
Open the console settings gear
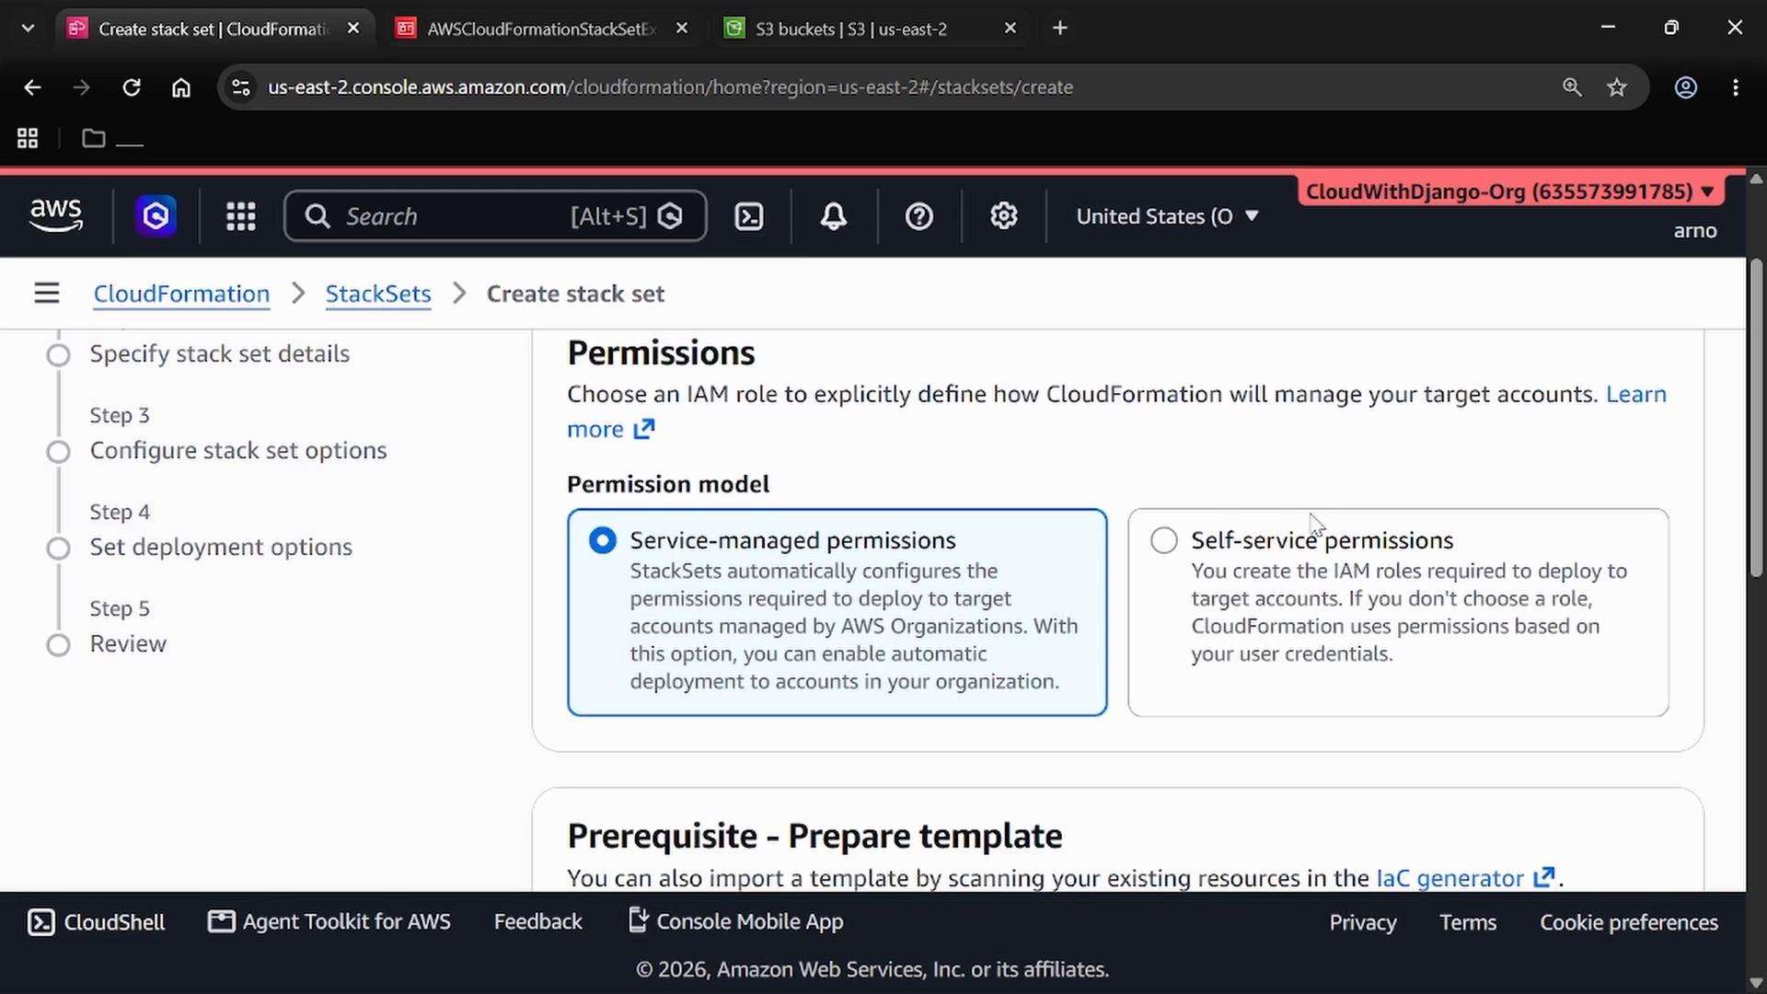coord(1003,216)
